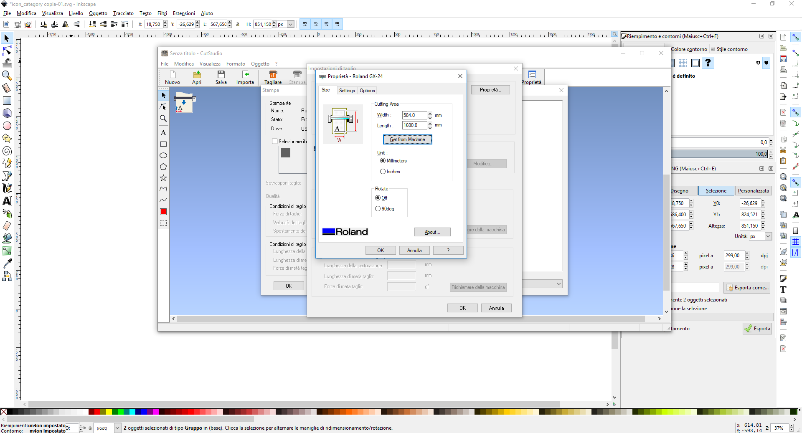Choose the Inkscape zoom magnifier tool
802x433 pixels.
tap(7, 76)
